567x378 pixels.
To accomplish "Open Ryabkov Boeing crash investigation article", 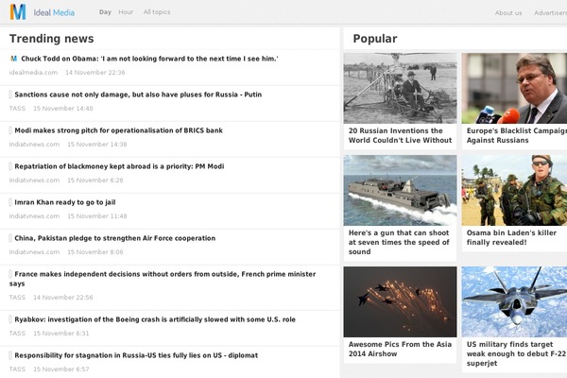I will coord(155,319).
